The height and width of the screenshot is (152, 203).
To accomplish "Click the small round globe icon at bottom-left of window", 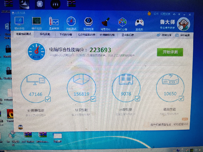I will tap(20, 127).
